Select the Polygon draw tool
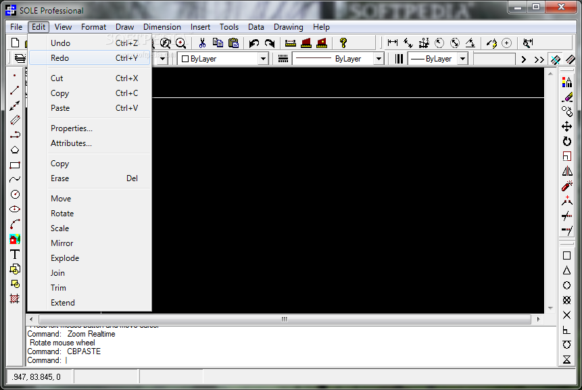 click(x=15, y=150)
